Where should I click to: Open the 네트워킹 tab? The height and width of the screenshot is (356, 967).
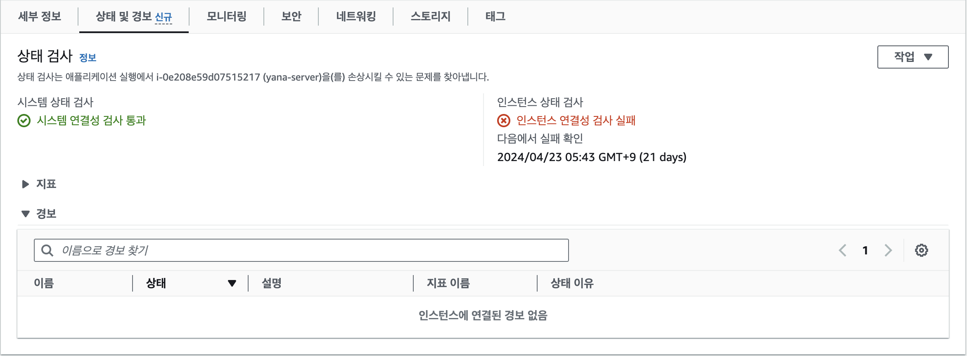pos(355,17)
